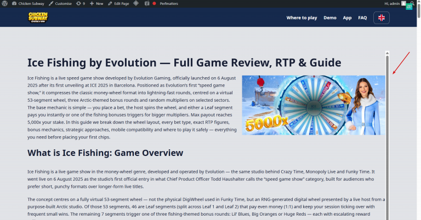Click the Chicken Subway site logo
Image resolution: width=421 pixels, height=220 pixels.
coord(38,18)
